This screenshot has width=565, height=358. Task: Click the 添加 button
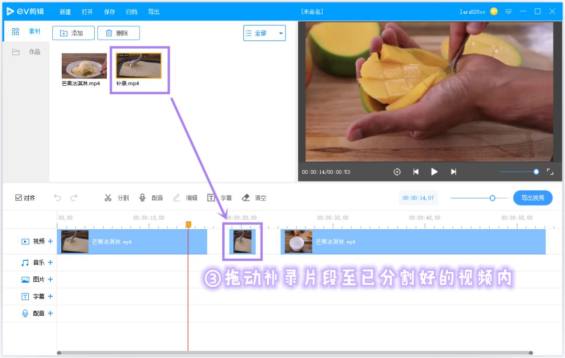(x=73, y=33)
